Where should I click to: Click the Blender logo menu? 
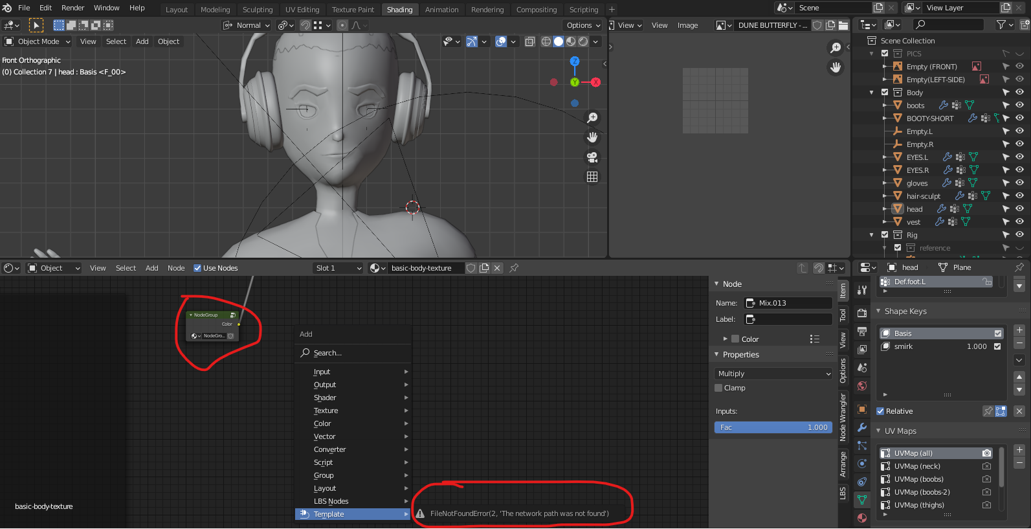pyautogui.click(x=7, y=8)
